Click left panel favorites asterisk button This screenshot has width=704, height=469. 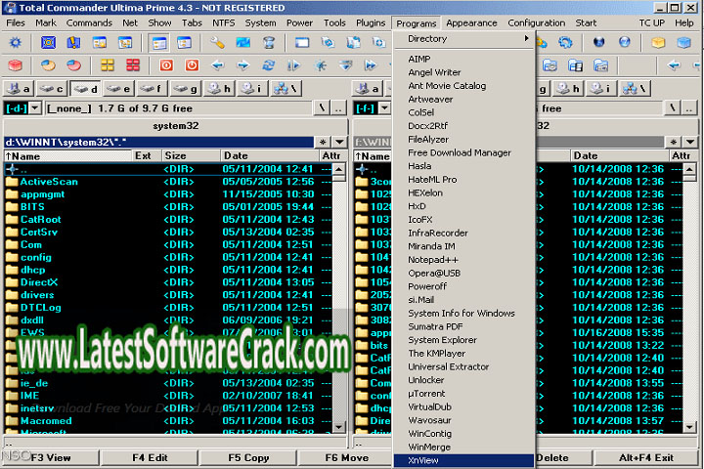(323, 143)
